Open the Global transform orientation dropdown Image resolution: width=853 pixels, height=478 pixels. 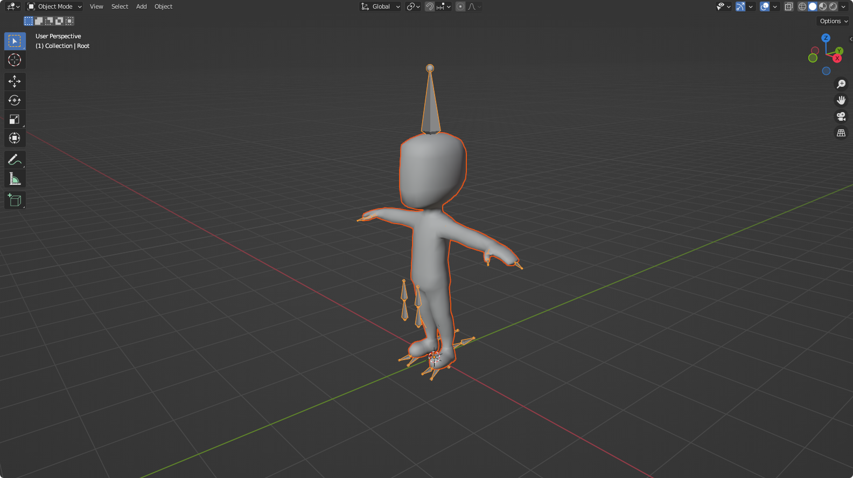380,6
